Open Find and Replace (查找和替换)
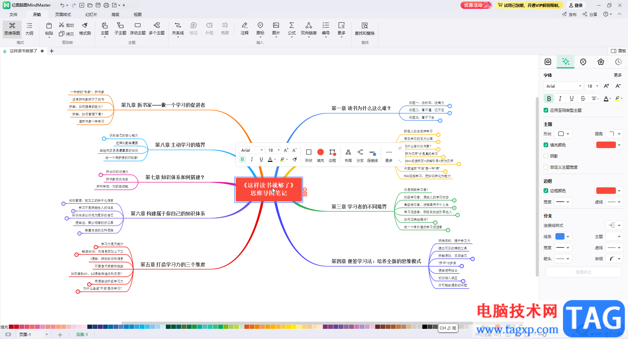Screen dimensions: 628x339 point(365,29)
